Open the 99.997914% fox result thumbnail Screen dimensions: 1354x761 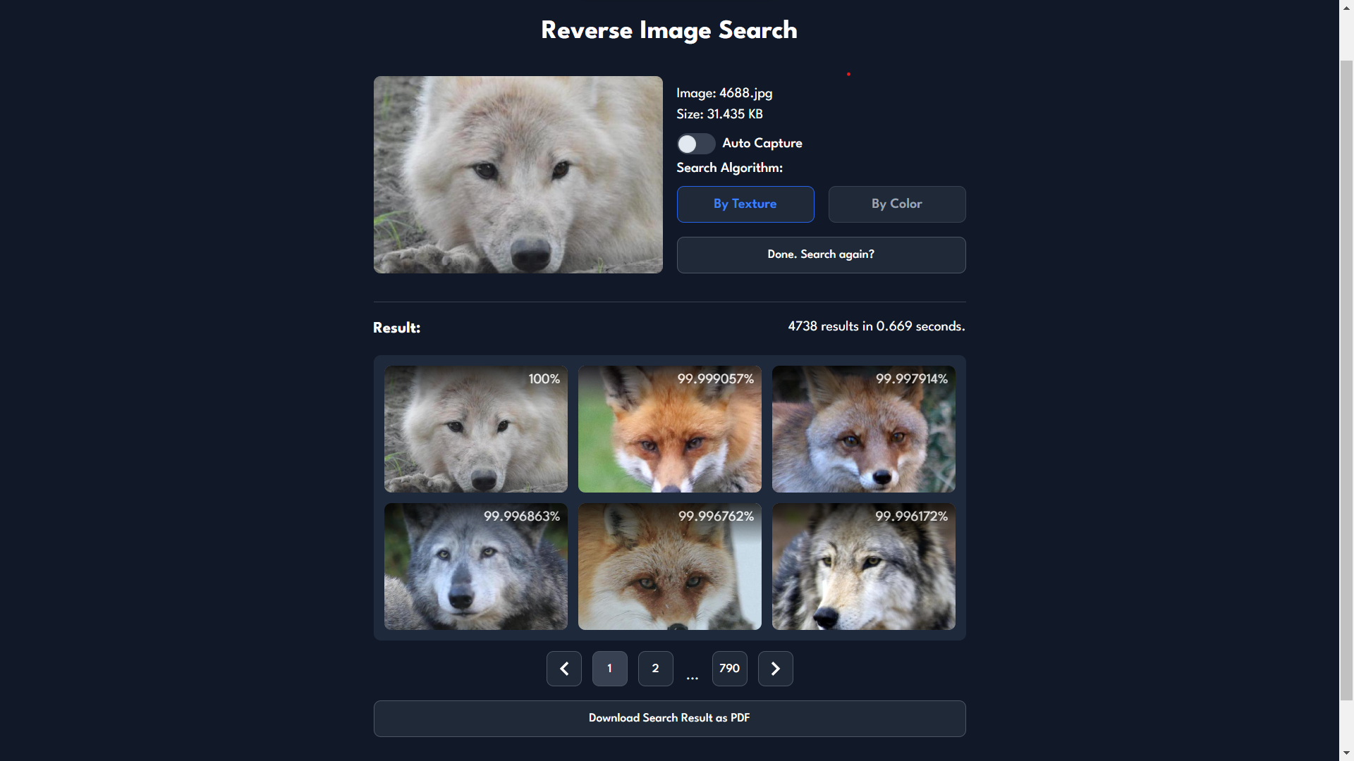863,429
